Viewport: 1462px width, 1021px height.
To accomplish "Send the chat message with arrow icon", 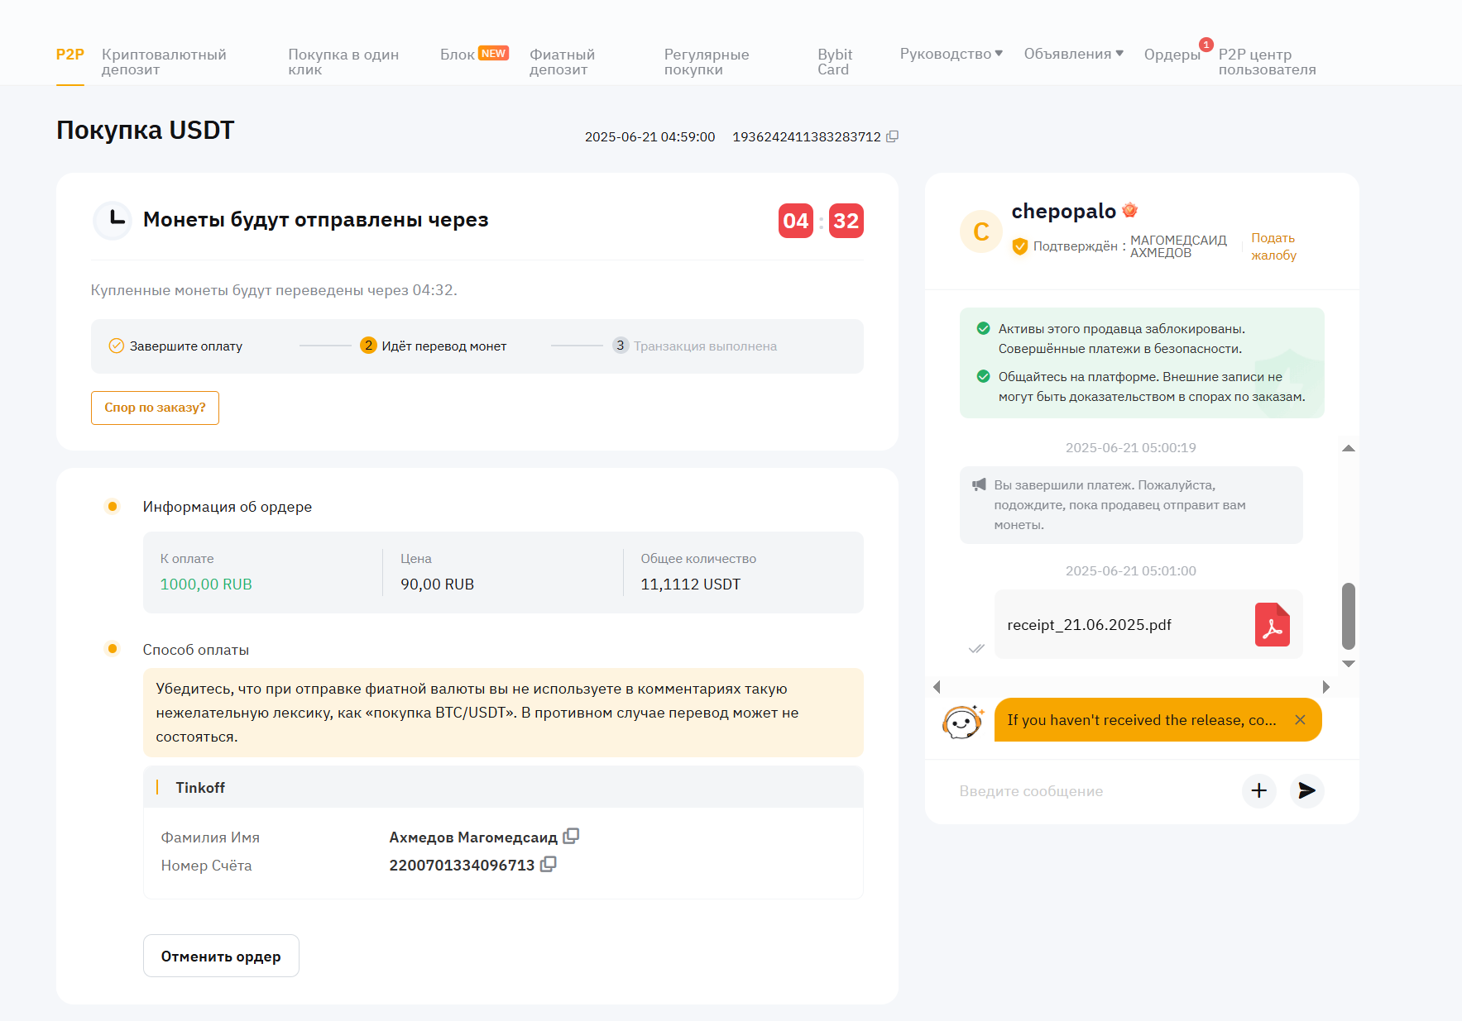I will [x=1306, y=790].
